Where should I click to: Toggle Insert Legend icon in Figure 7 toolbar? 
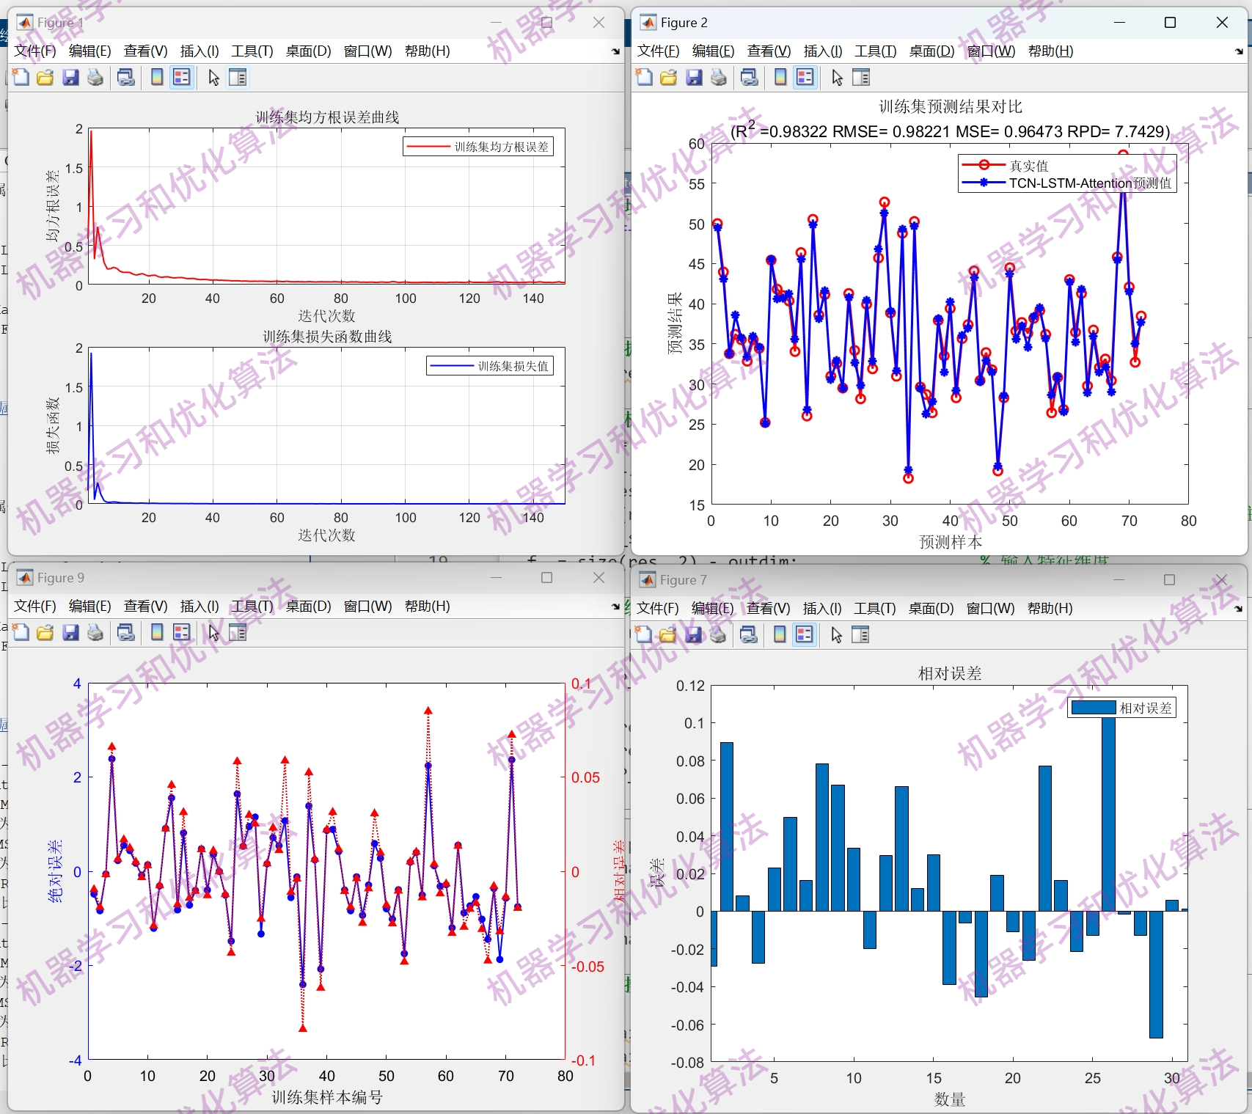coord(805,634)
